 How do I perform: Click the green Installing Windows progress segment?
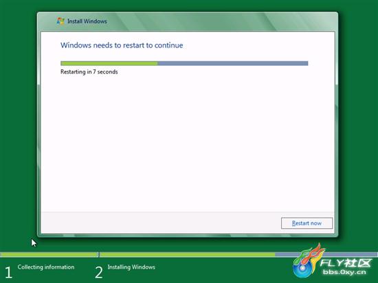pos(188,255)
